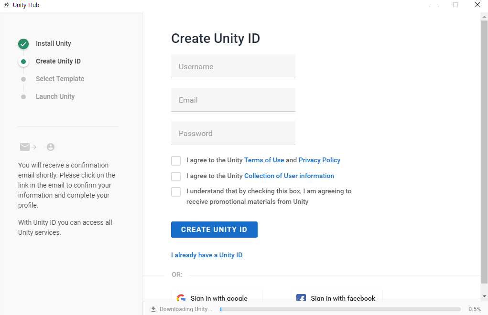The image size is (488, 315).
Task: Open the Install Unity step
Action: 53,43
